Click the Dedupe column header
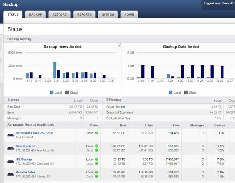Screen dimensions: 235x183 (x=220, y=125)
